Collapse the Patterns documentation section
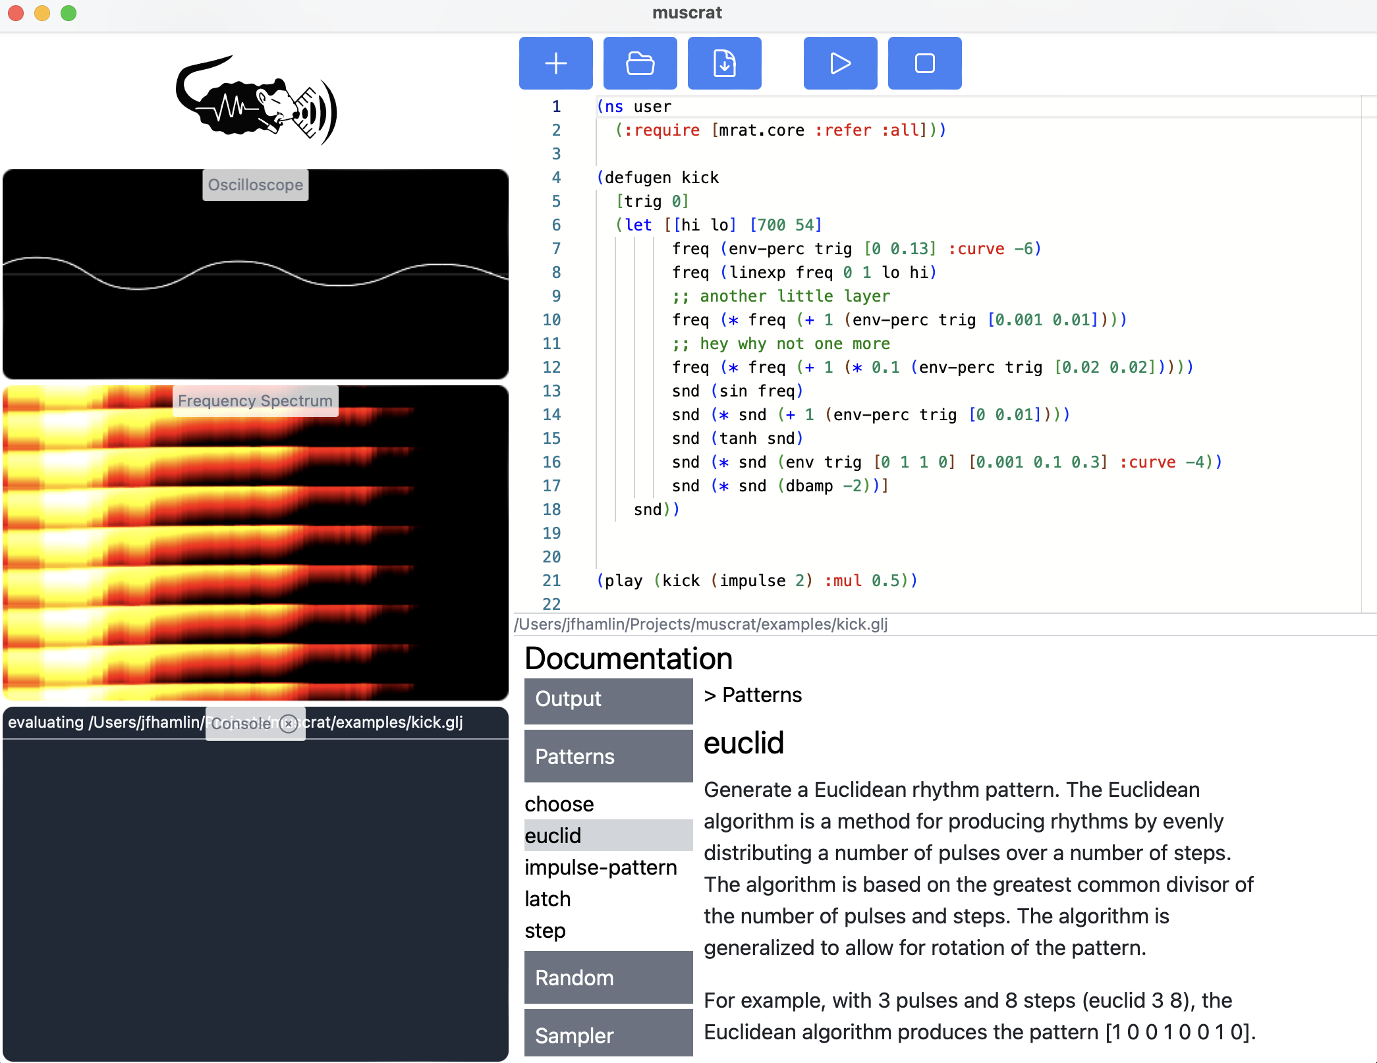The height and width of the screenshot is (1063, 1377). (x=608, y=757)
